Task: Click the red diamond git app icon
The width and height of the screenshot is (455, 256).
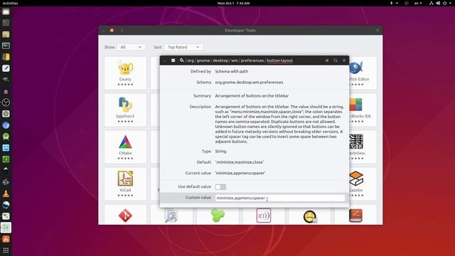Action: (x=125, y=215)
